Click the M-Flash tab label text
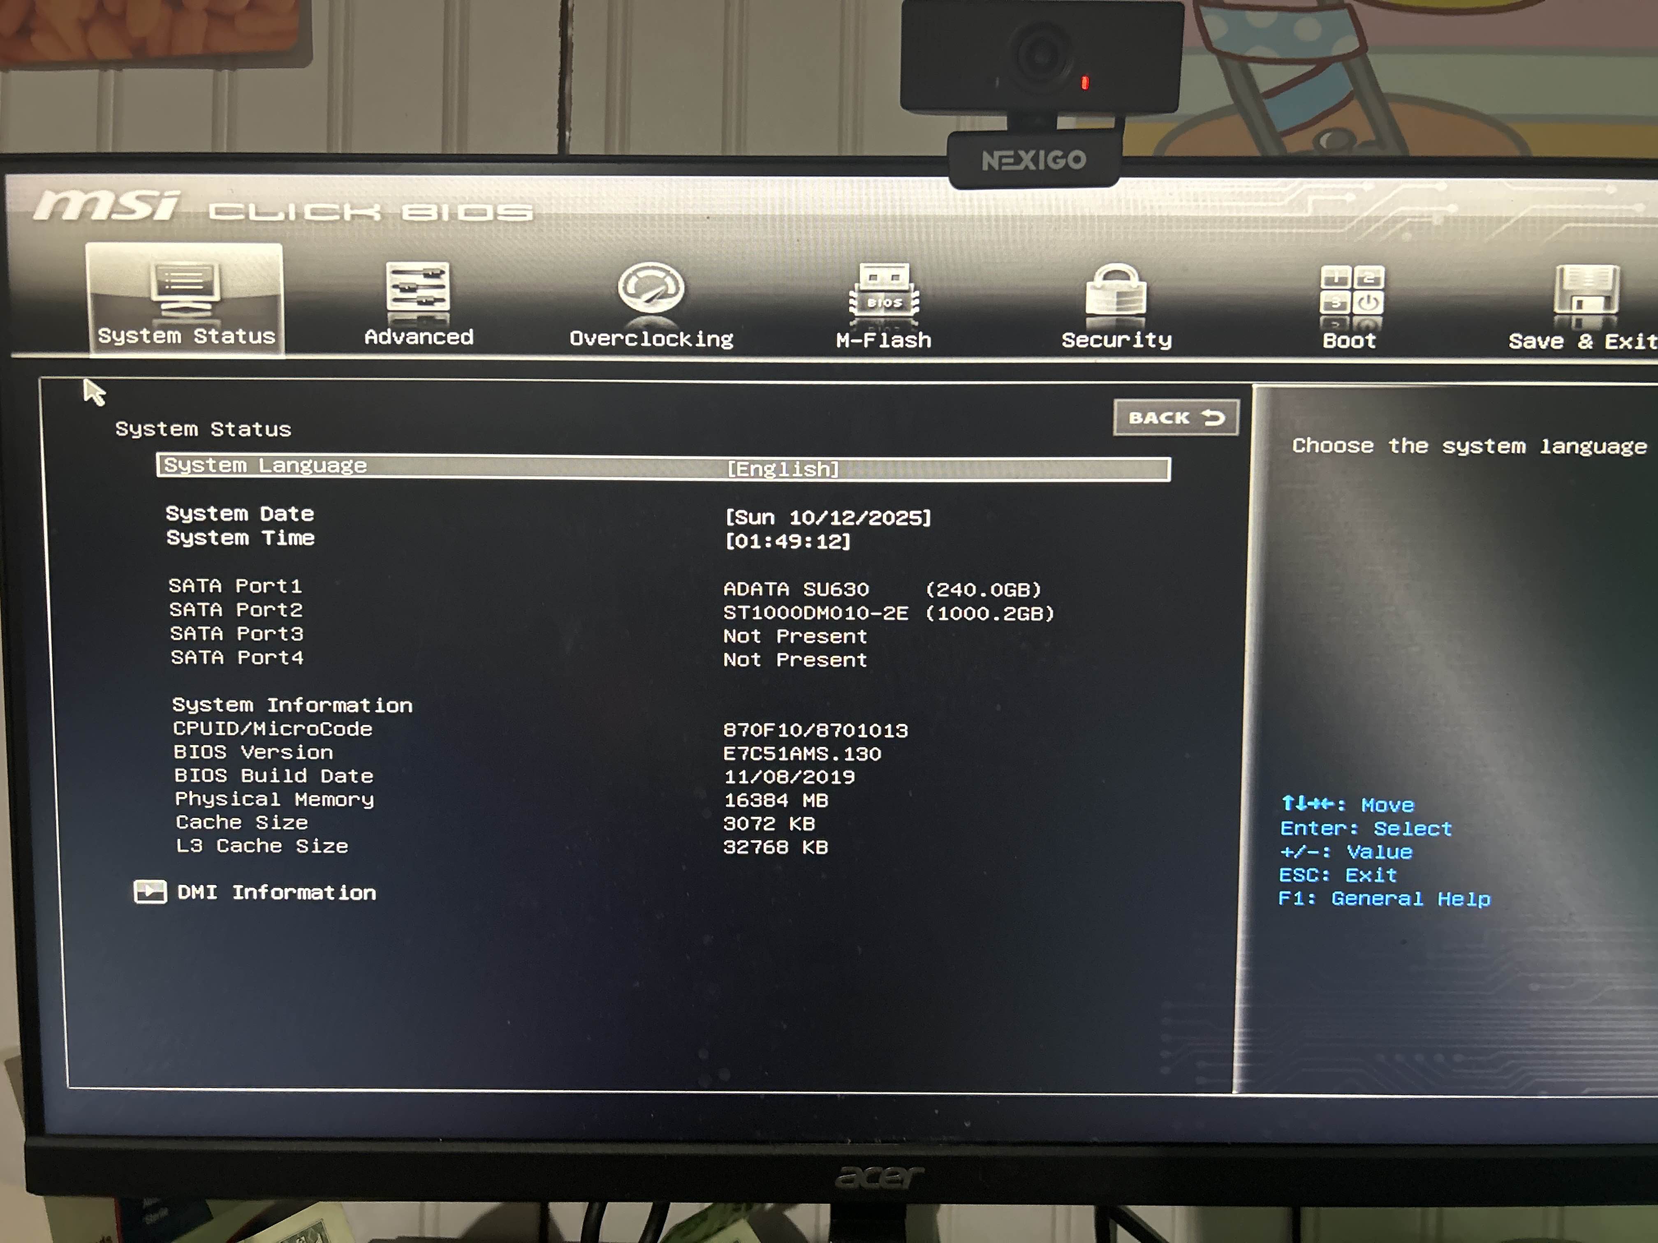The image size is (1658, 1243). click(884, 340)
